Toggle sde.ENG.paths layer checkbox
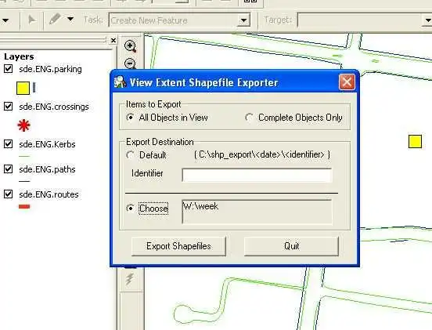The image size is (432, 330). (9, 169)
